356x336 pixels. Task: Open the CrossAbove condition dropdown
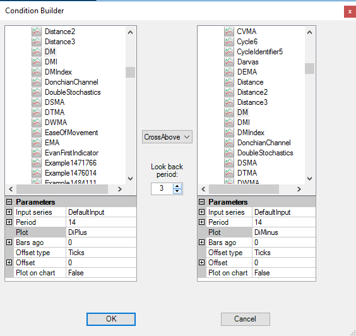tap(167, 137)
